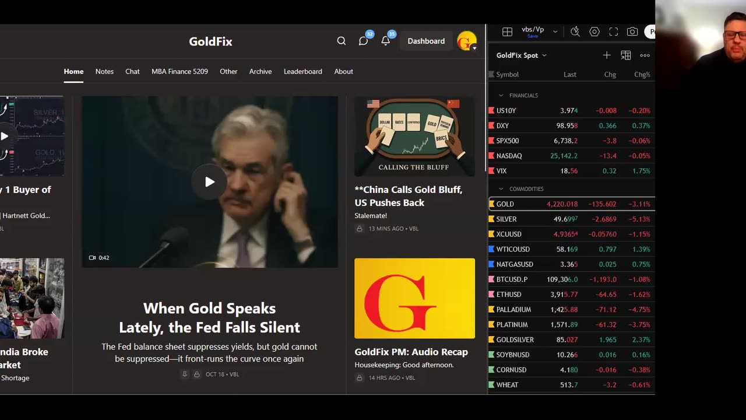Click the pink flag beside BTCUSD.P
Image resolution: width=746 pixels, height=420 pixels.
coord(491,279)
